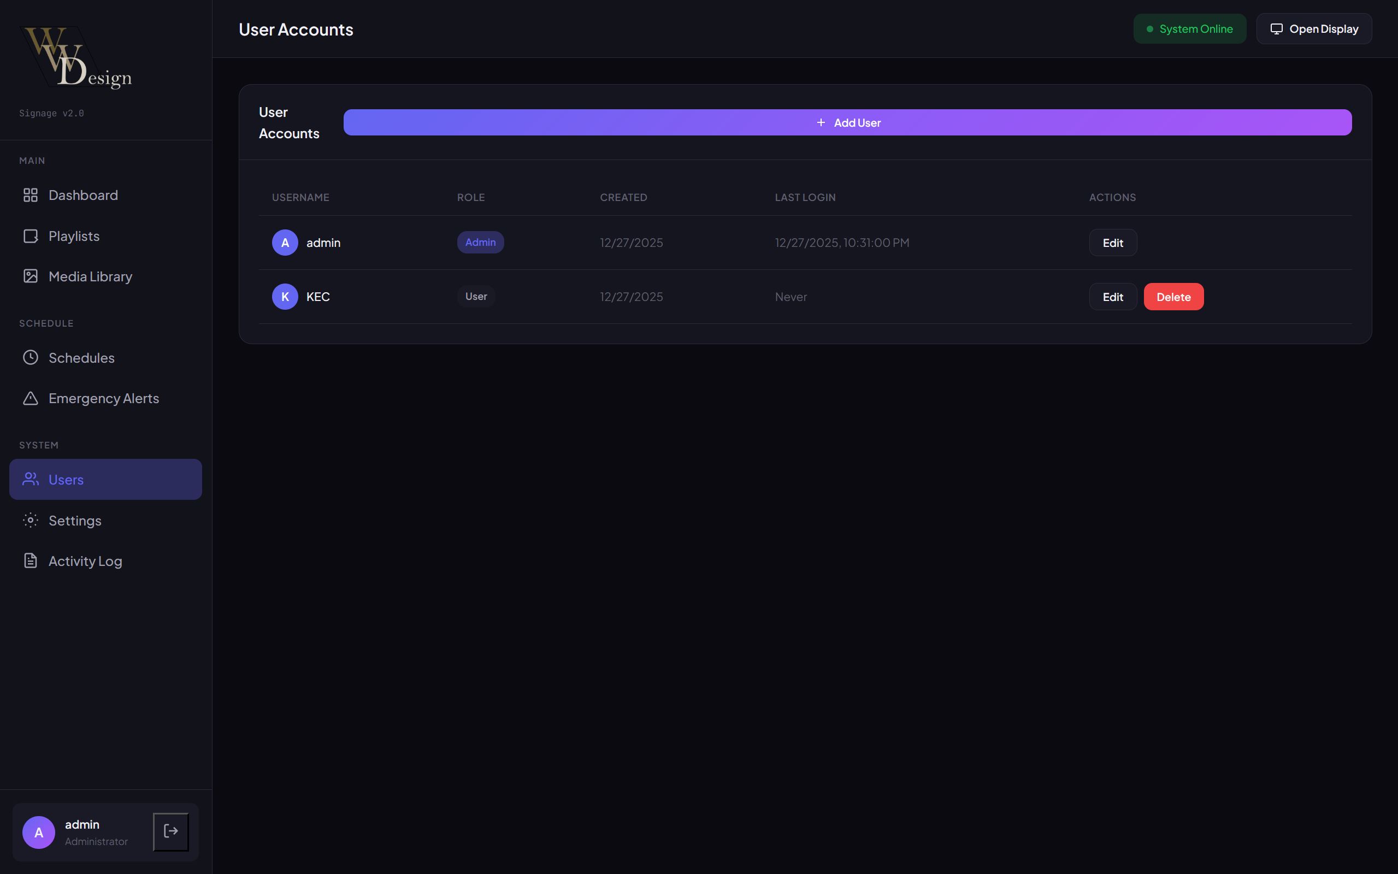Delete the KEC user account
This screenshot has height=874, width=1398.
1173,297
